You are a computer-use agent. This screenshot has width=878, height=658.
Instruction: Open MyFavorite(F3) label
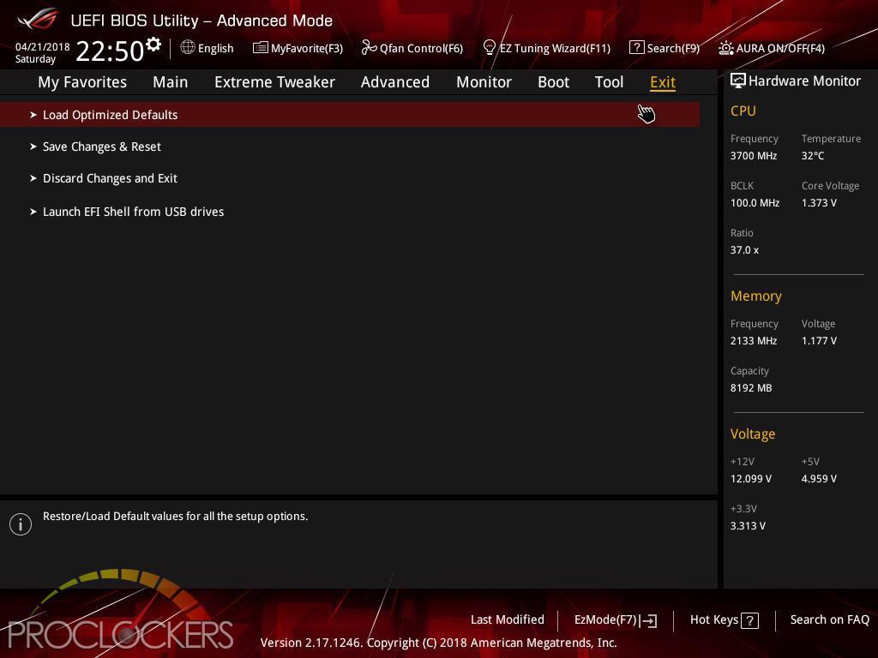tap(307, 48)
